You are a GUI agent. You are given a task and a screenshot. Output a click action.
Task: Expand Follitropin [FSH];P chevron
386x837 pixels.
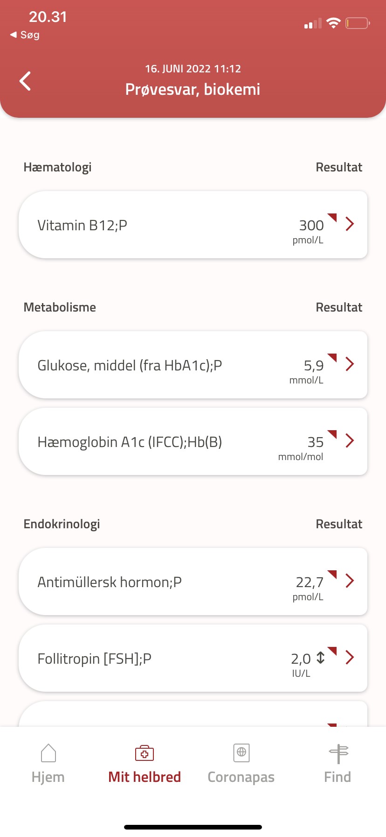[350, 657]
